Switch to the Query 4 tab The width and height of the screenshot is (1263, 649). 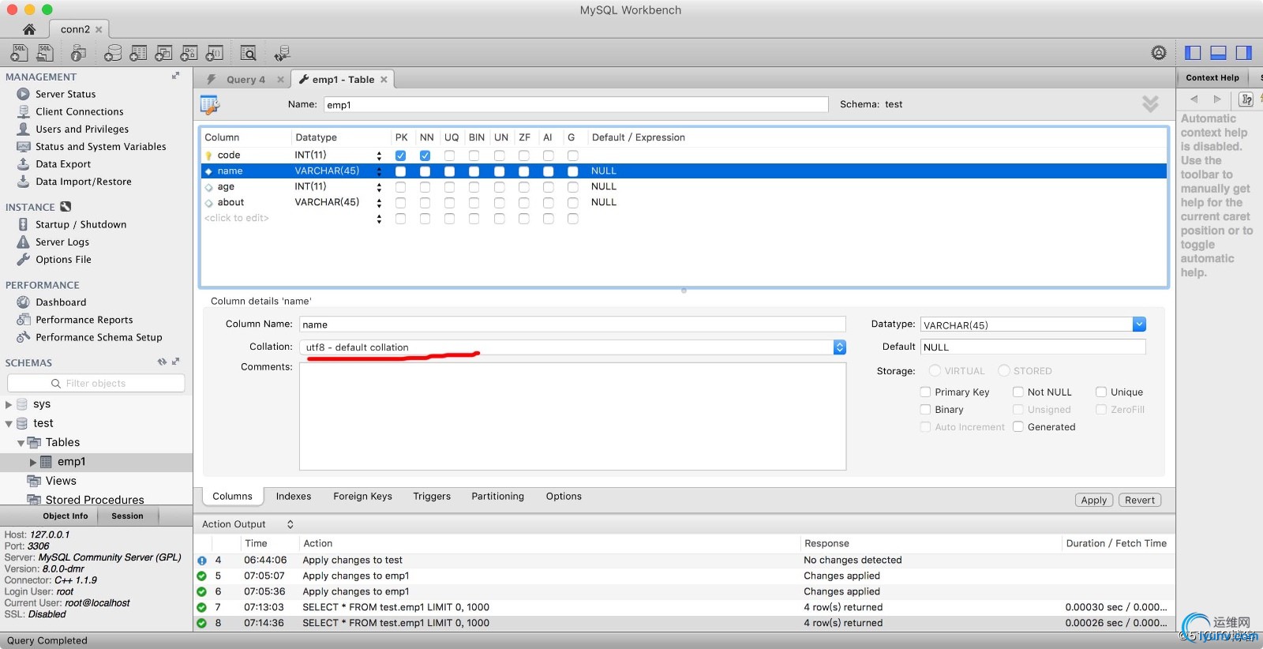[245, 80]
